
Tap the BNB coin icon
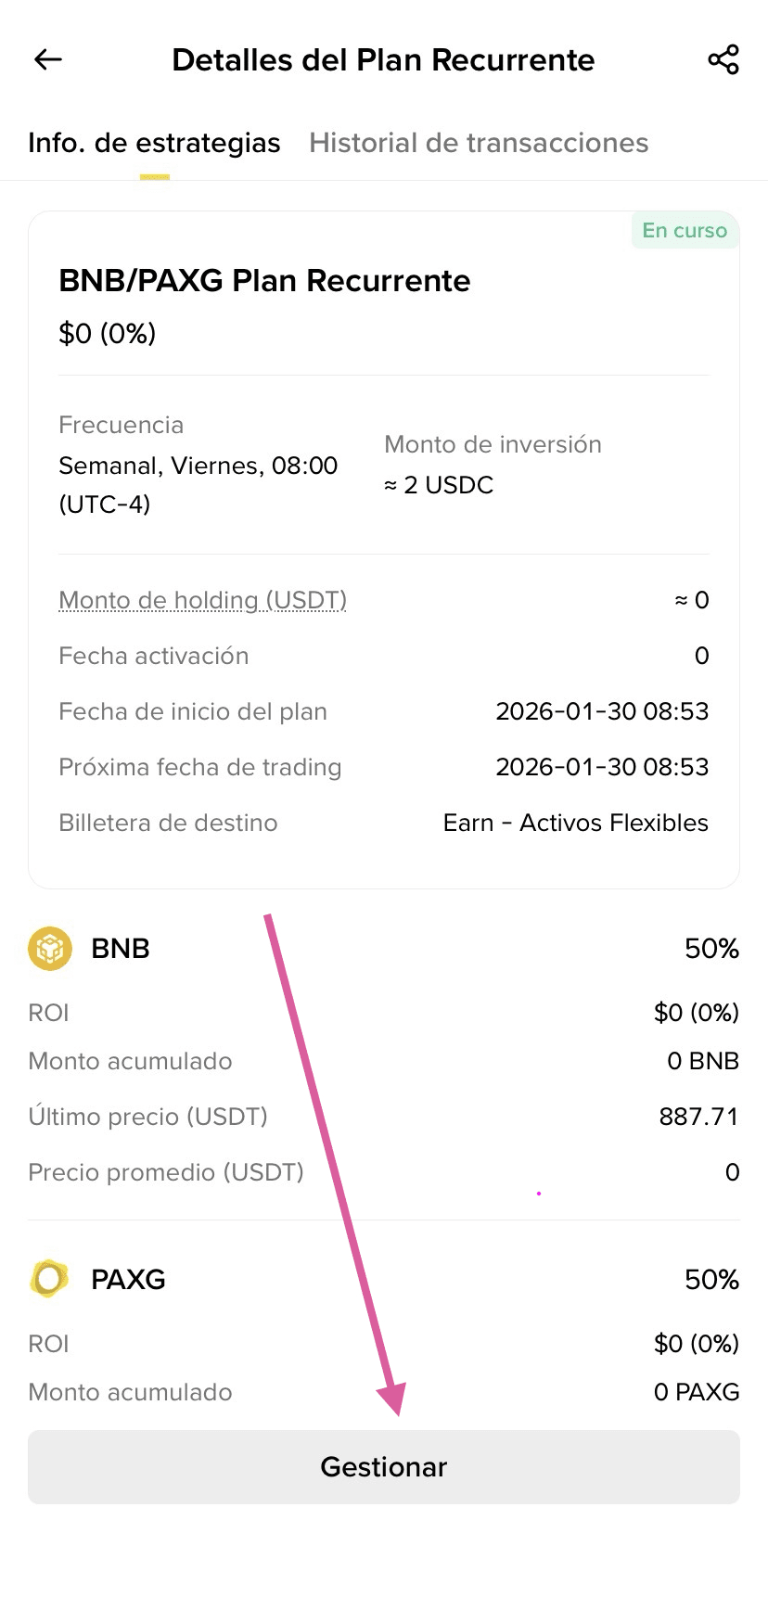click(x=50, y=949)
